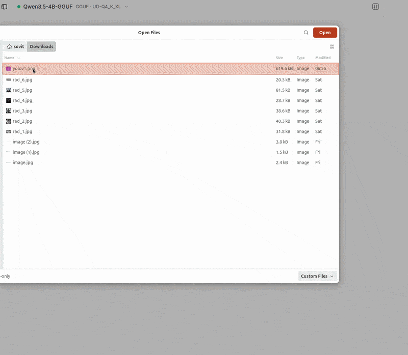Click the rad_2.jpg thumbnail icon
This screenshot has width=408, height=355.
9,121
